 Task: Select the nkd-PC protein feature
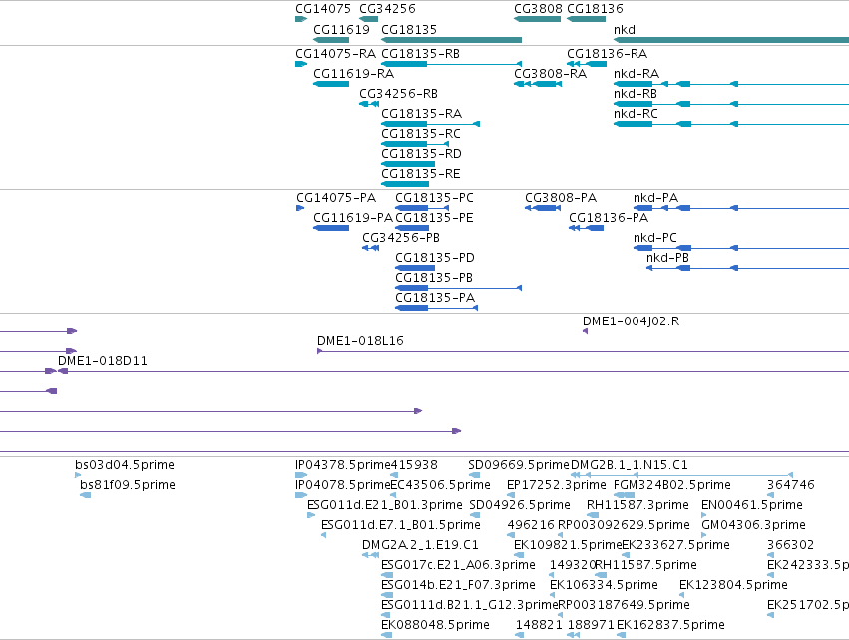(x=741, y=248)
